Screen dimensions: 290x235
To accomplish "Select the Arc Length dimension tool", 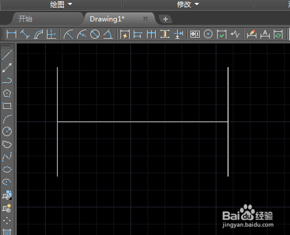I will click(x=38, y=34).
